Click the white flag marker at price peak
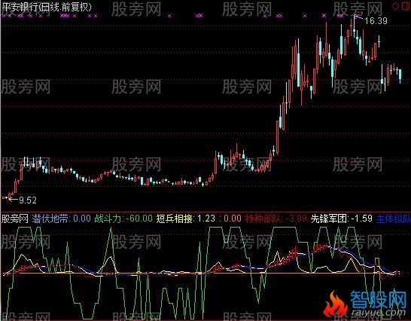The width and height of the screenshot is (411, 321). point(358,17)
